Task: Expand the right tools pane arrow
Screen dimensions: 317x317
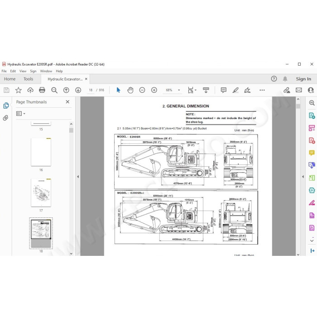Action: pyautogui.click(x=303, y=177)
